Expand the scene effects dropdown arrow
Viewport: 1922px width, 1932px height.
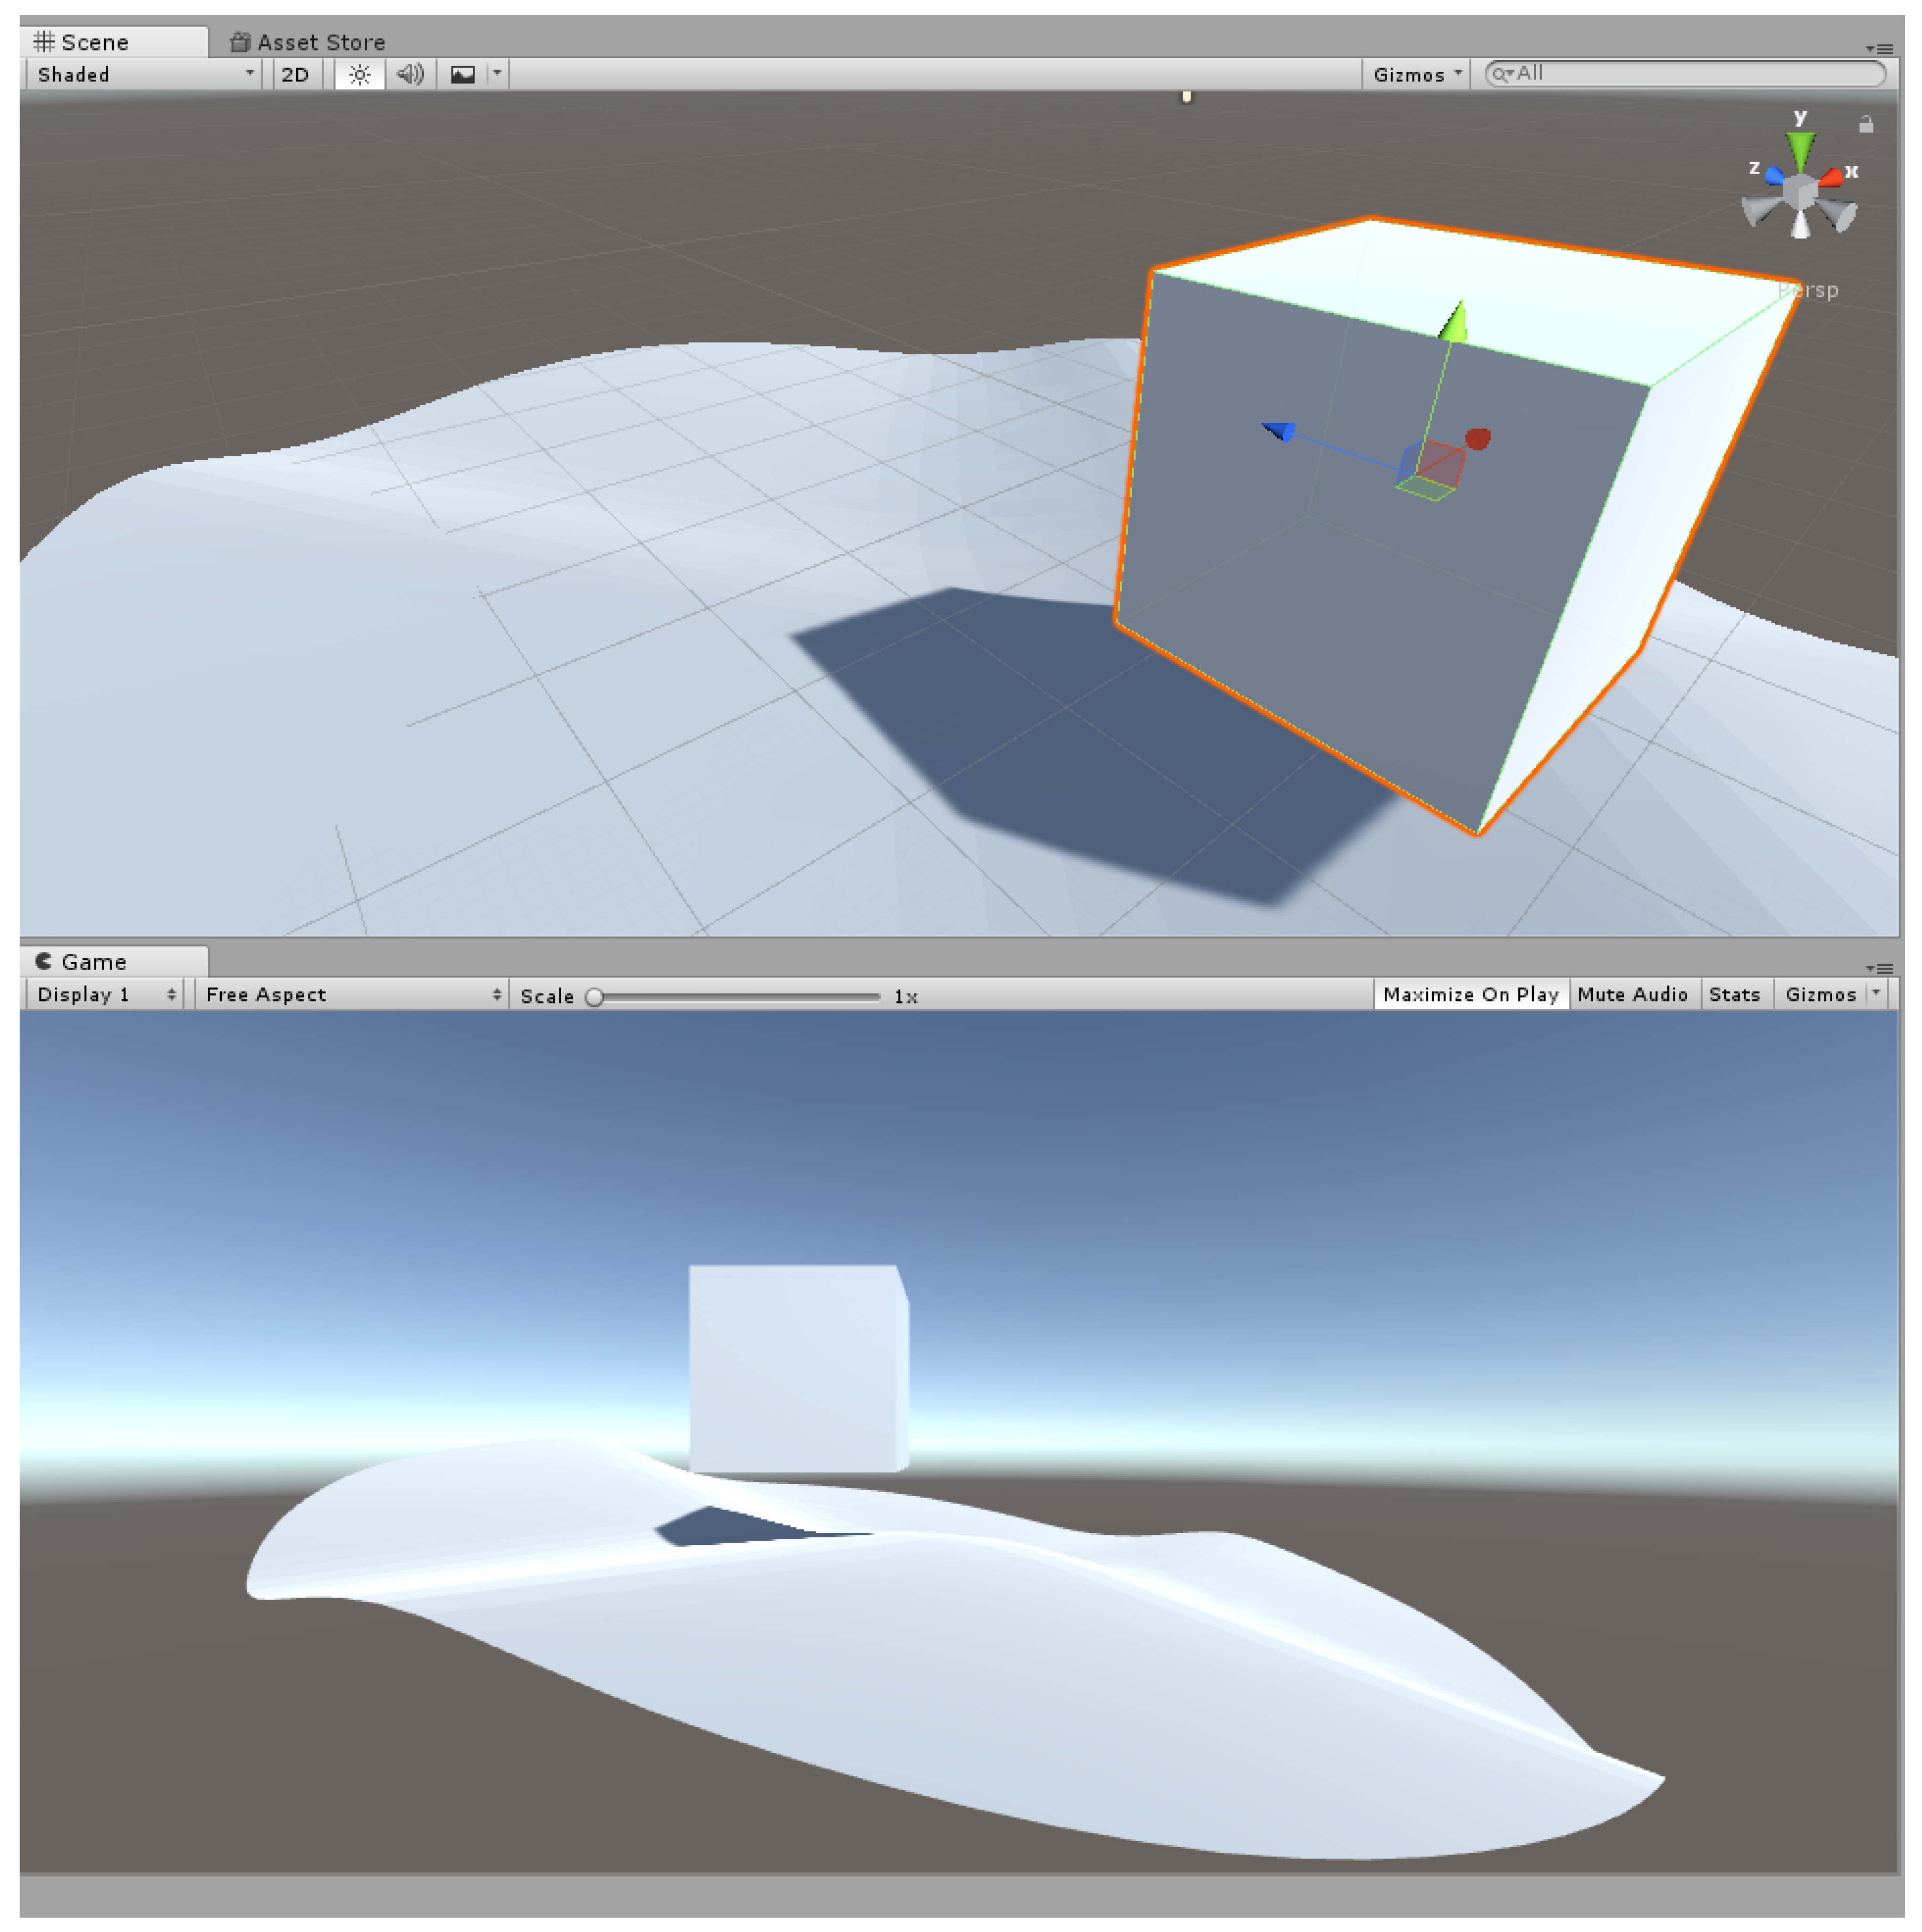[x=497, y=73]
